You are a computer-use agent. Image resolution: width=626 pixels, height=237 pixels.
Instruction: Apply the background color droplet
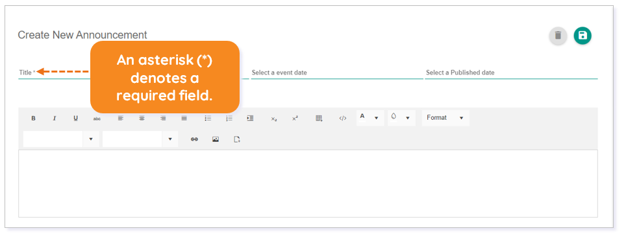(394, 117)
